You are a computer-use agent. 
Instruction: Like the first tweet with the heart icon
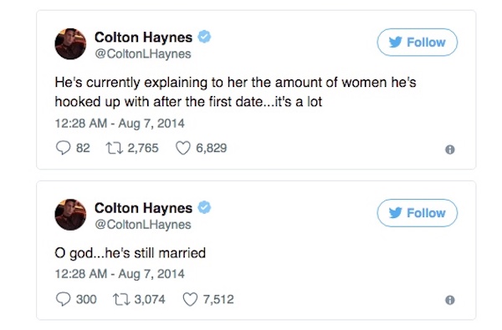(x=182, y=148)
